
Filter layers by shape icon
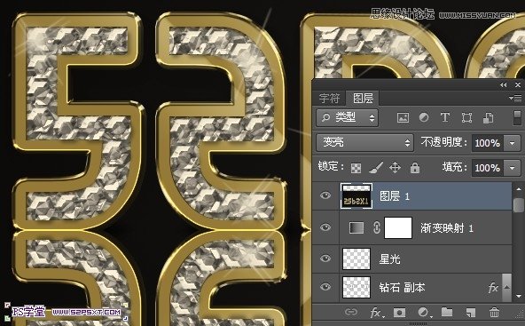pyautogui.click(x=466, y=118)
